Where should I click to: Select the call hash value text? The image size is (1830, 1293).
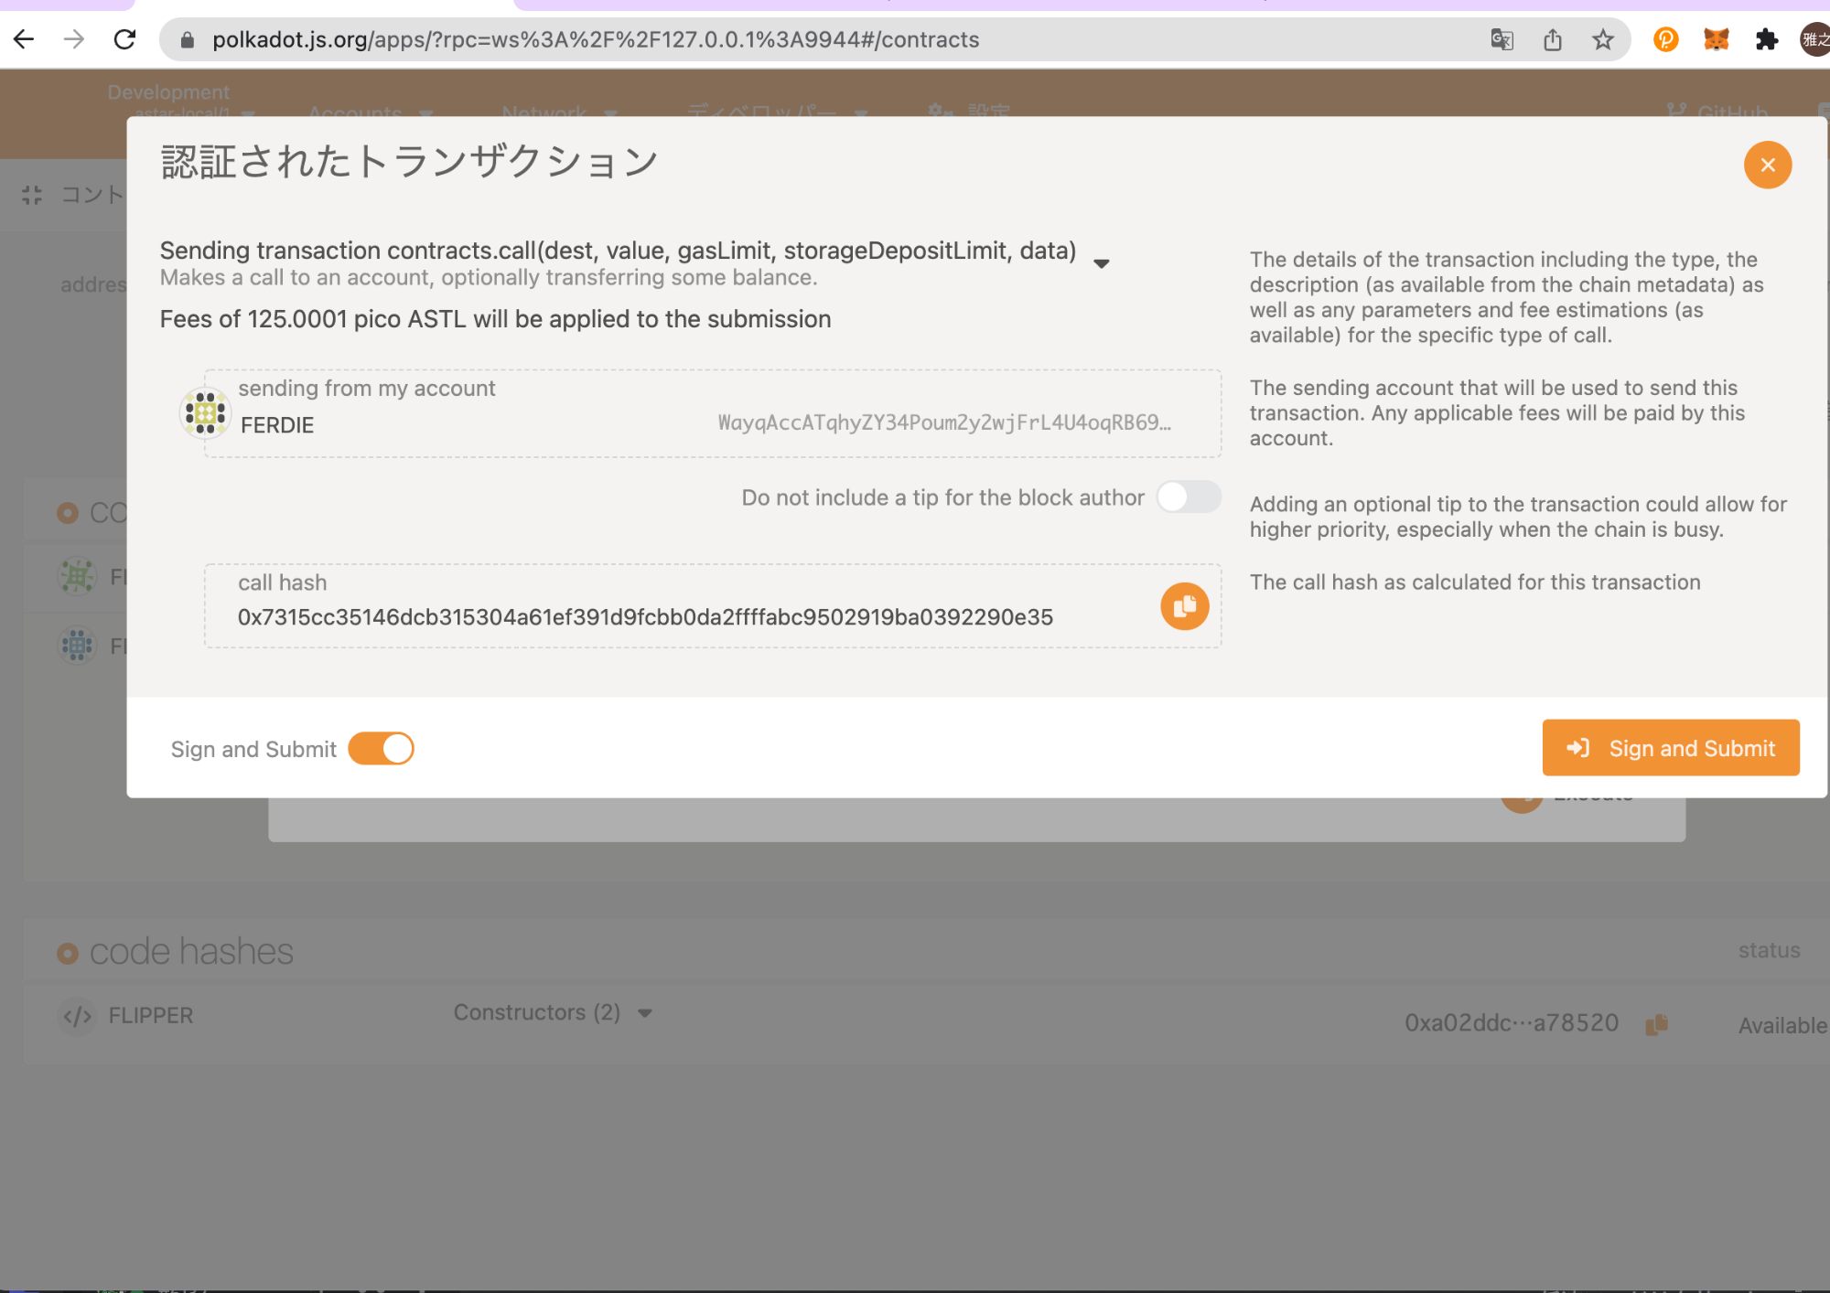coord(645,617)
